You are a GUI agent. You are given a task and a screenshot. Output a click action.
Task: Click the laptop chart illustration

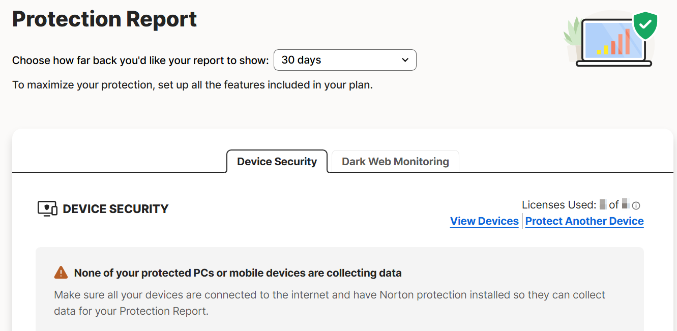coord(614,42)
